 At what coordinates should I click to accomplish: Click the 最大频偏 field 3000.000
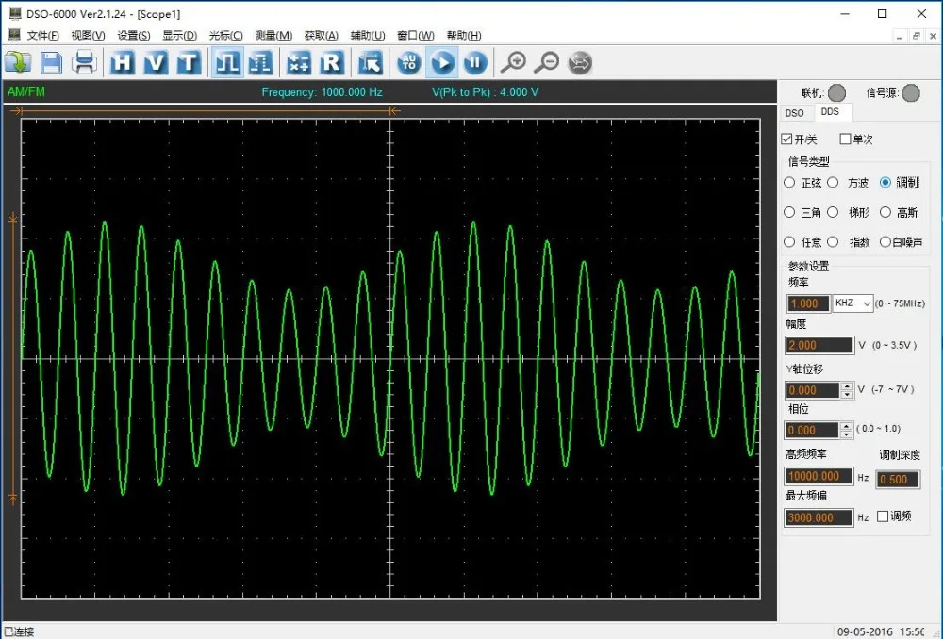point(819,517)
